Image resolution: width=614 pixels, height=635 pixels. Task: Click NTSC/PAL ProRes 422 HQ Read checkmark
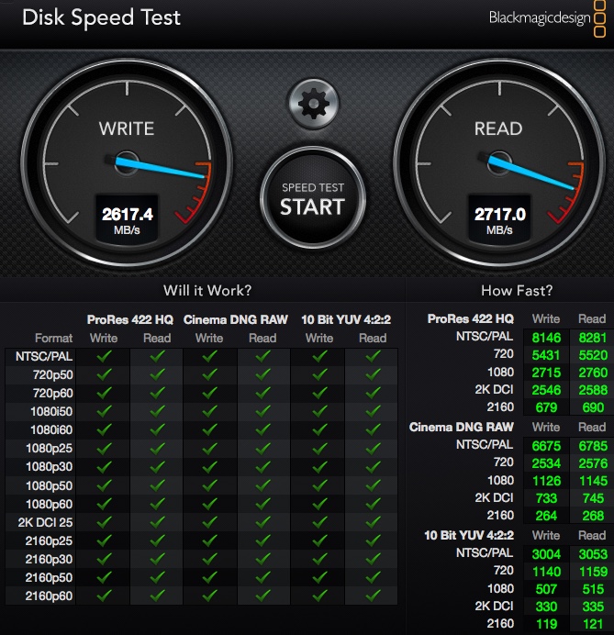(x=157, y=356)
